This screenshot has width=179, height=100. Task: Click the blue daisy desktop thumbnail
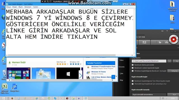click(43, 73)
